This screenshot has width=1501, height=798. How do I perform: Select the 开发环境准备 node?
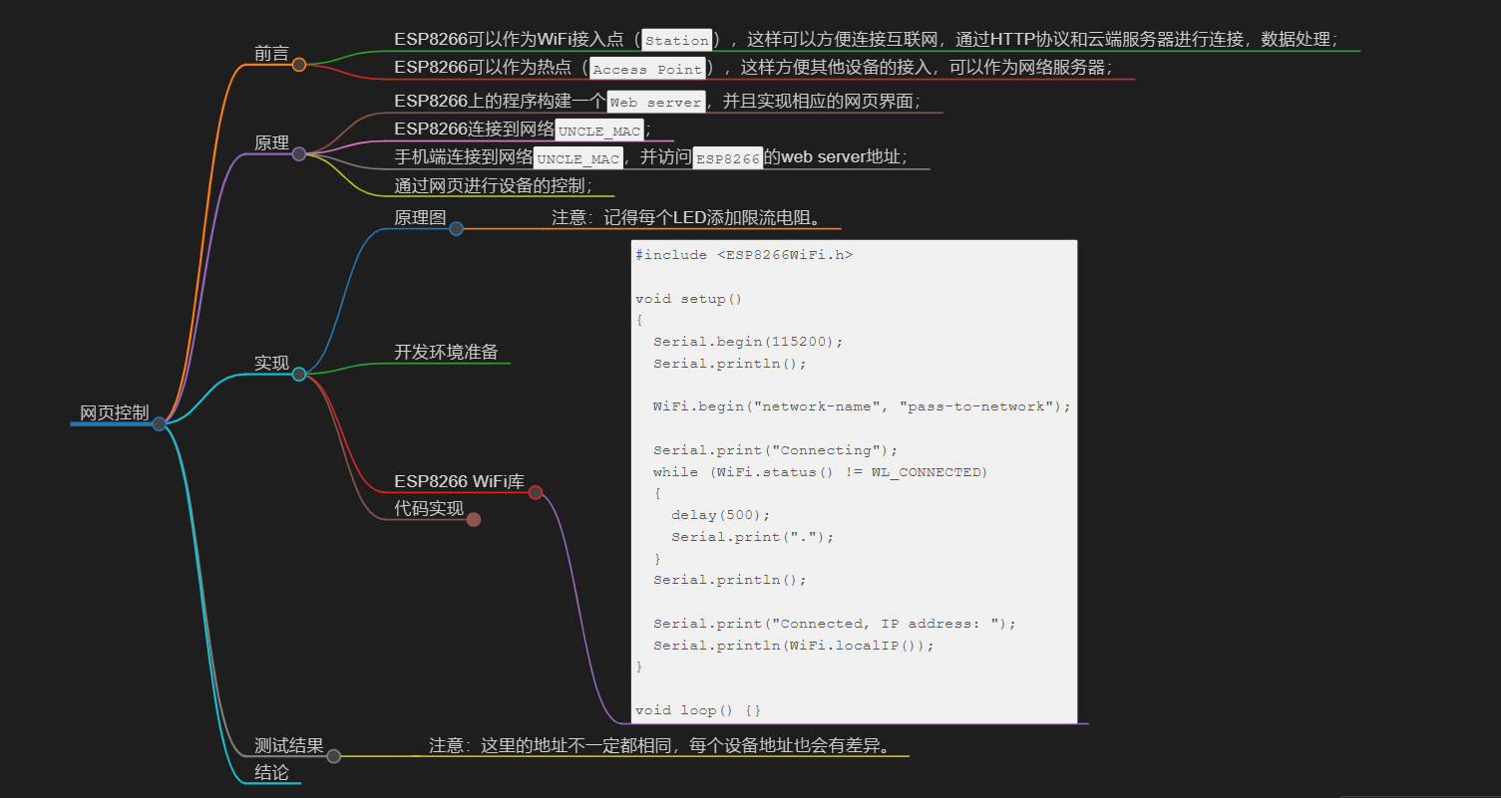pos(446,352)
